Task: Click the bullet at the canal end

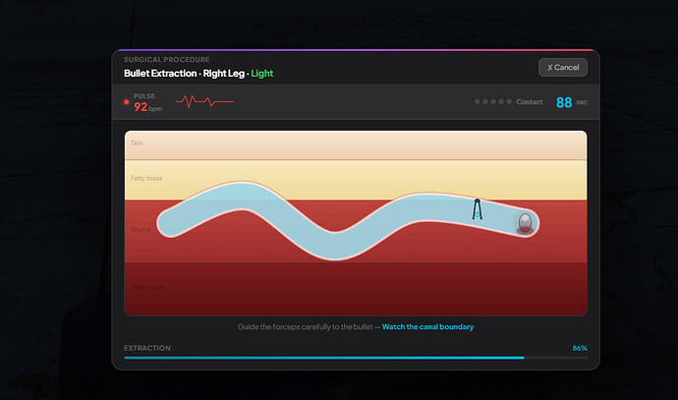Action: (x=525, y=223)
